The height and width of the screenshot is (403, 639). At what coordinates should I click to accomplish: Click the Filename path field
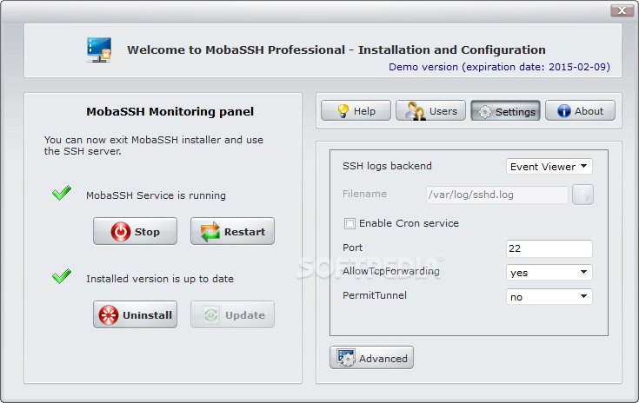pyautogui.click(x=496, y=195)
